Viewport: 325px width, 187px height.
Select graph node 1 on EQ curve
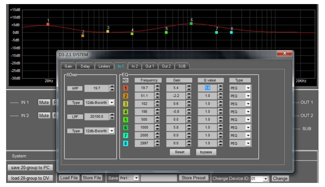coord(48,24)
